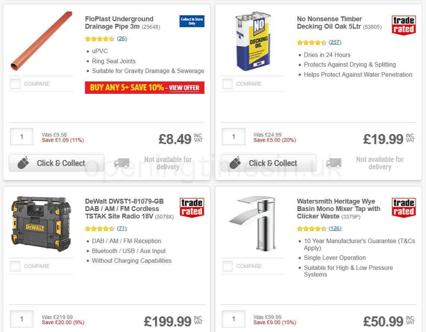Image resolution: width=426 pixels, height=332 pixels.
Task: Click the delivery truck icon under FloPlast pipe
Action: 122,163
